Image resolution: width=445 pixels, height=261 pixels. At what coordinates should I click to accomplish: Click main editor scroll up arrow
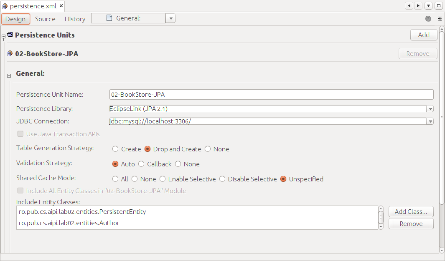point(442,28)
